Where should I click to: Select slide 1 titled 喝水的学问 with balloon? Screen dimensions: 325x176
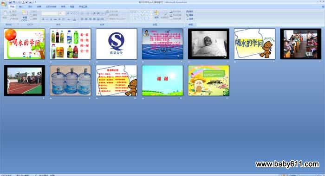click(24, 44)
